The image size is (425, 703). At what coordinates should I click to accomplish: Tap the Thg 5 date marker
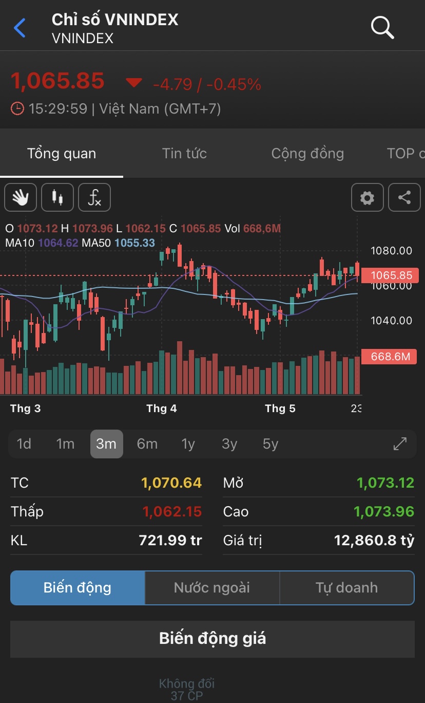[x=280, y=409]
